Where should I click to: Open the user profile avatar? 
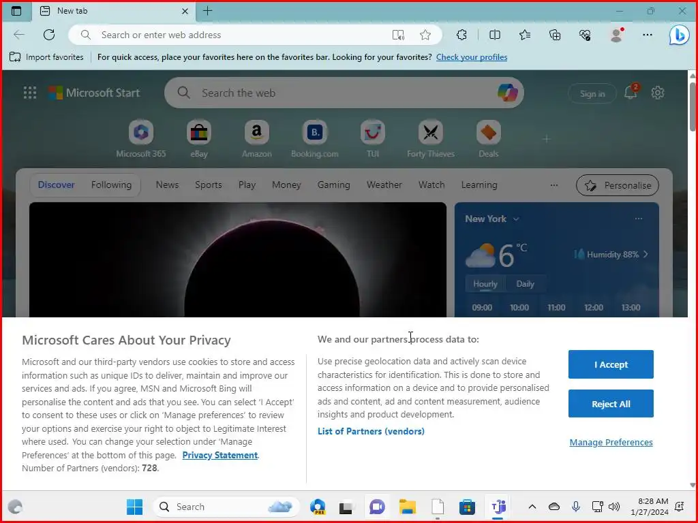[x=616, y=35]
